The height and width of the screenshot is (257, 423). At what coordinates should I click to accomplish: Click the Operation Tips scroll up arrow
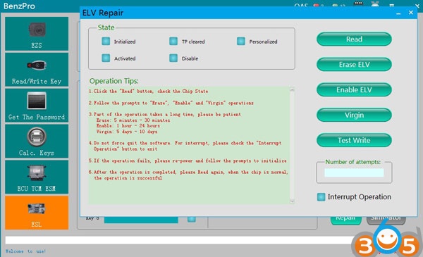(x=292, y=89)
